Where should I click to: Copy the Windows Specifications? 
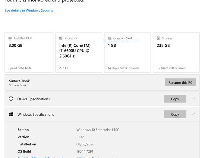coord(175,114)
